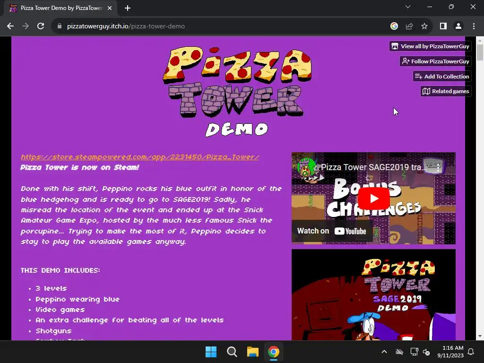Screen dimensions: 484x363
Task: Click Add To Collection button
Action: pos(442,76)
